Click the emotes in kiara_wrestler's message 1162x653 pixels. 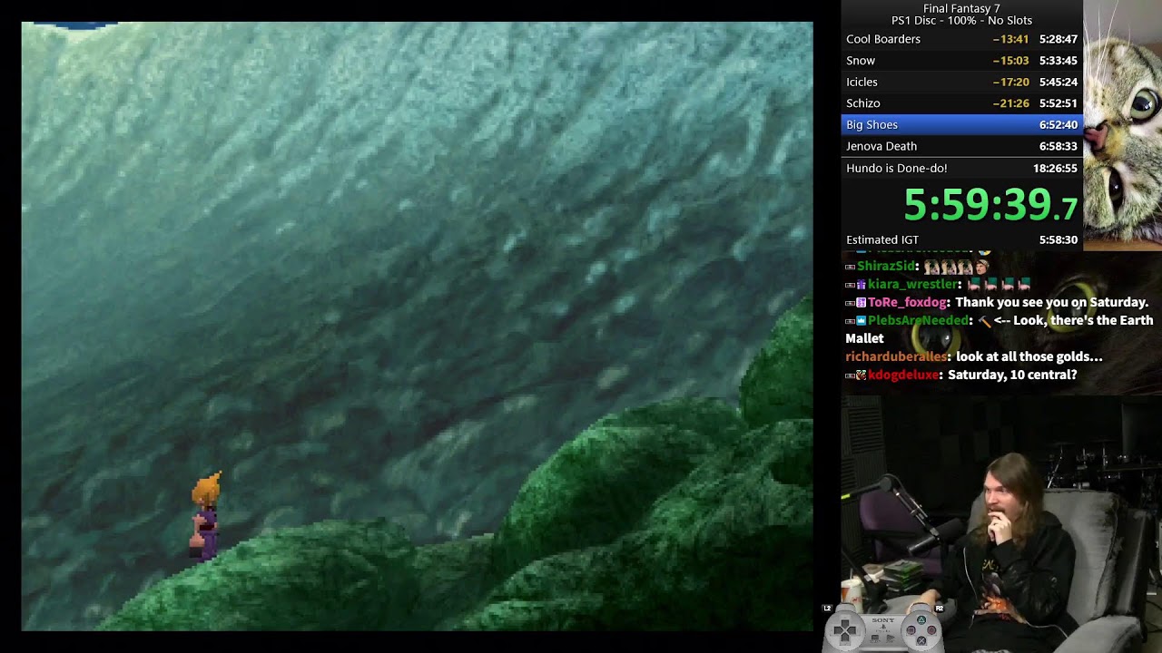pyautogui.click(x=999, y=284)
